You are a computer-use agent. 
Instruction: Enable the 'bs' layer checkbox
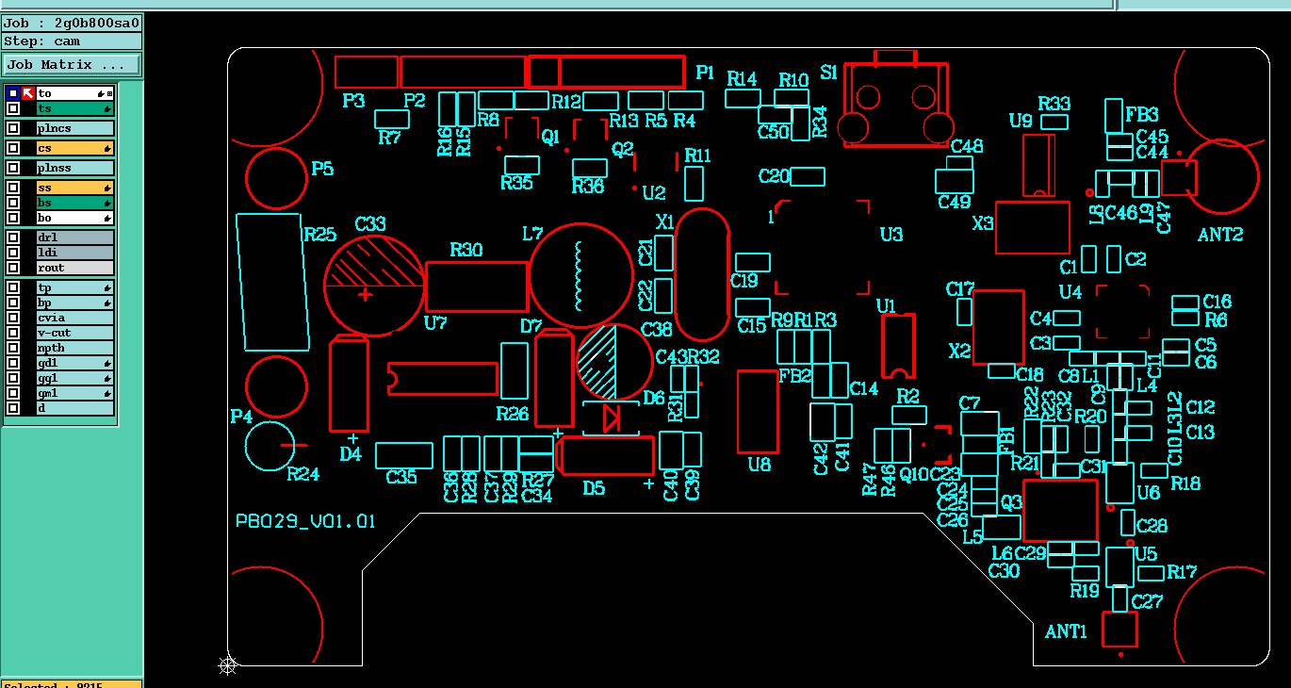[13, 203]
